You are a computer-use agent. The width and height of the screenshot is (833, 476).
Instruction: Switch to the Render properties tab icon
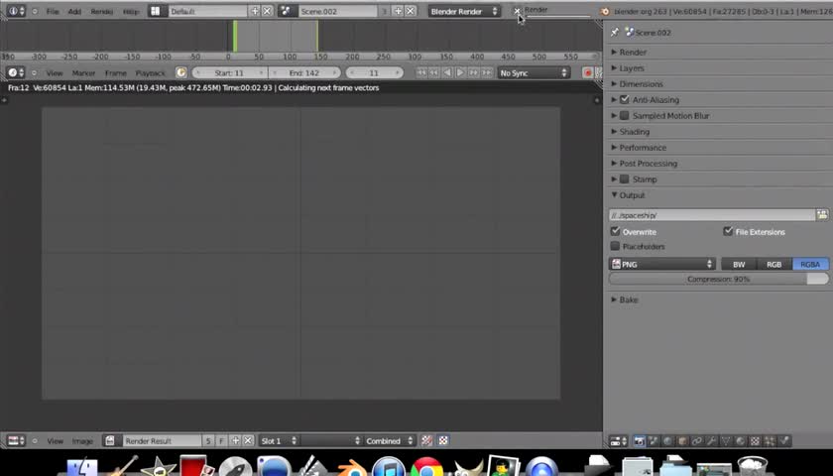[x=639, y=441]
